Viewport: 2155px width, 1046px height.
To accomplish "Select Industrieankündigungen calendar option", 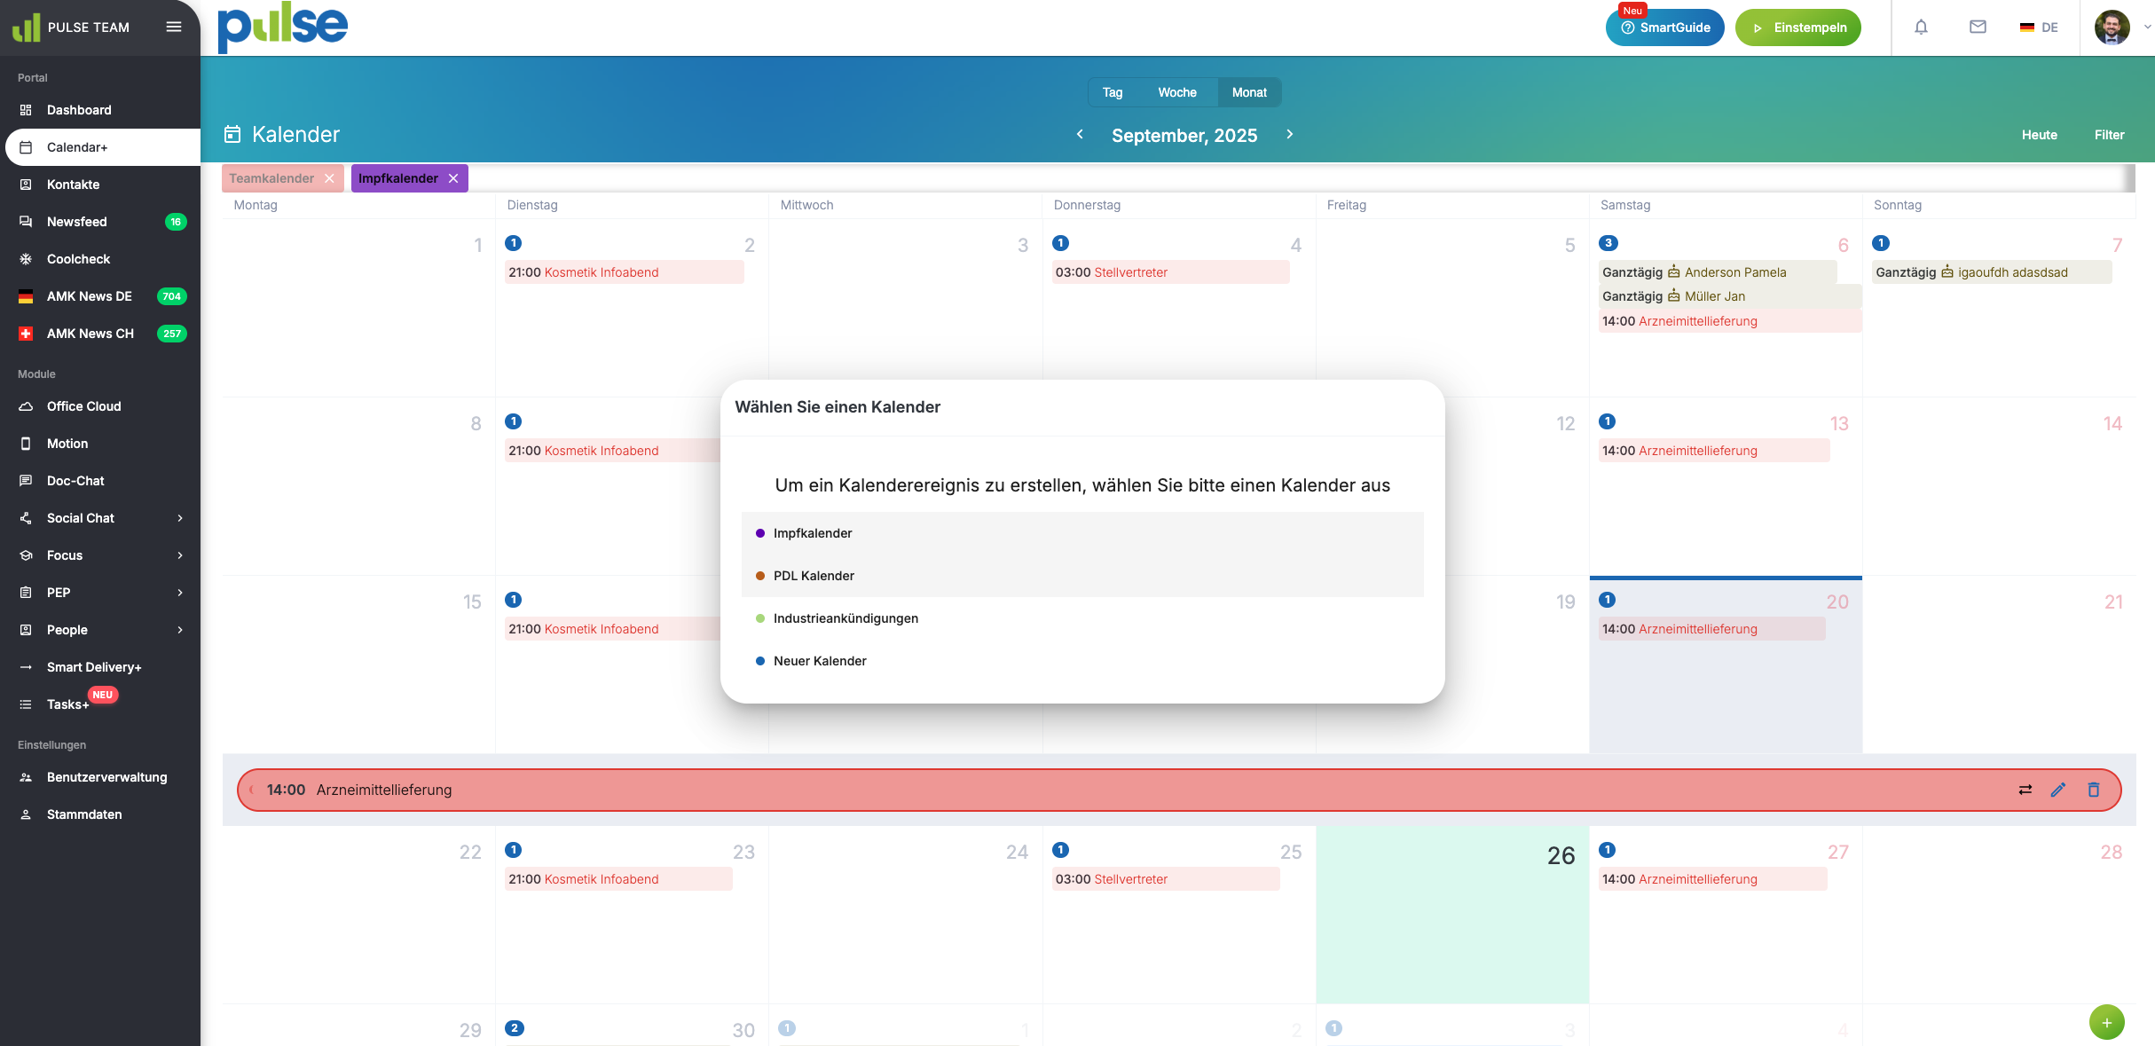I will [x=845, y=618].
